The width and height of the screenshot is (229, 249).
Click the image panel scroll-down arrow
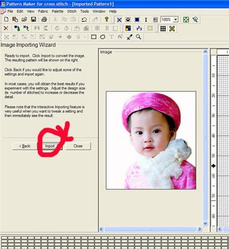click(x=206, y=224)
